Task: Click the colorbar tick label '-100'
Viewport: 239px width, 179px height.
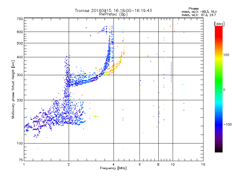Action: coord(227,124)
